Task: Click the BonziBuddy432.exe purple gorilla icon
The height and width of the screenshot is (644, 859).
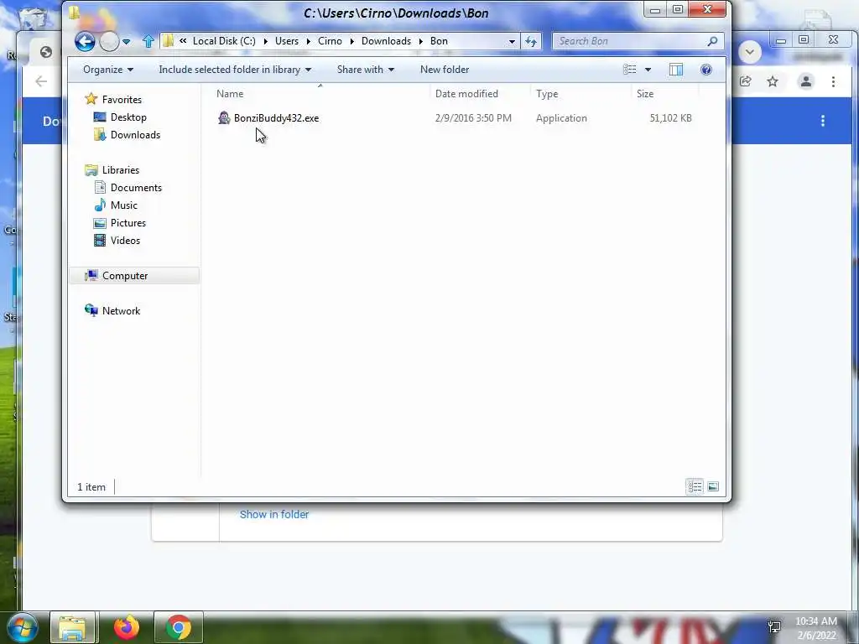Action: click(224, 117)
